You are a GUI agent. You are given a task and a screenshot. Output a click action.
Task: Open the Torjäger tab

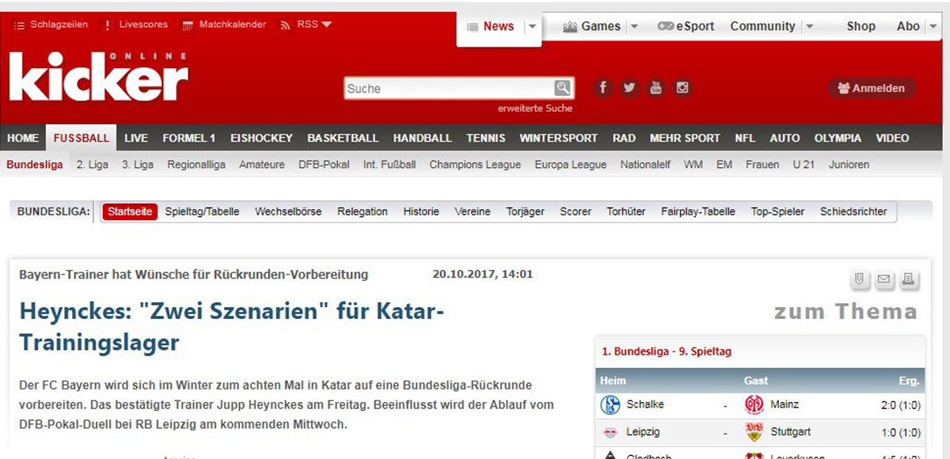(x=526, y=211)
